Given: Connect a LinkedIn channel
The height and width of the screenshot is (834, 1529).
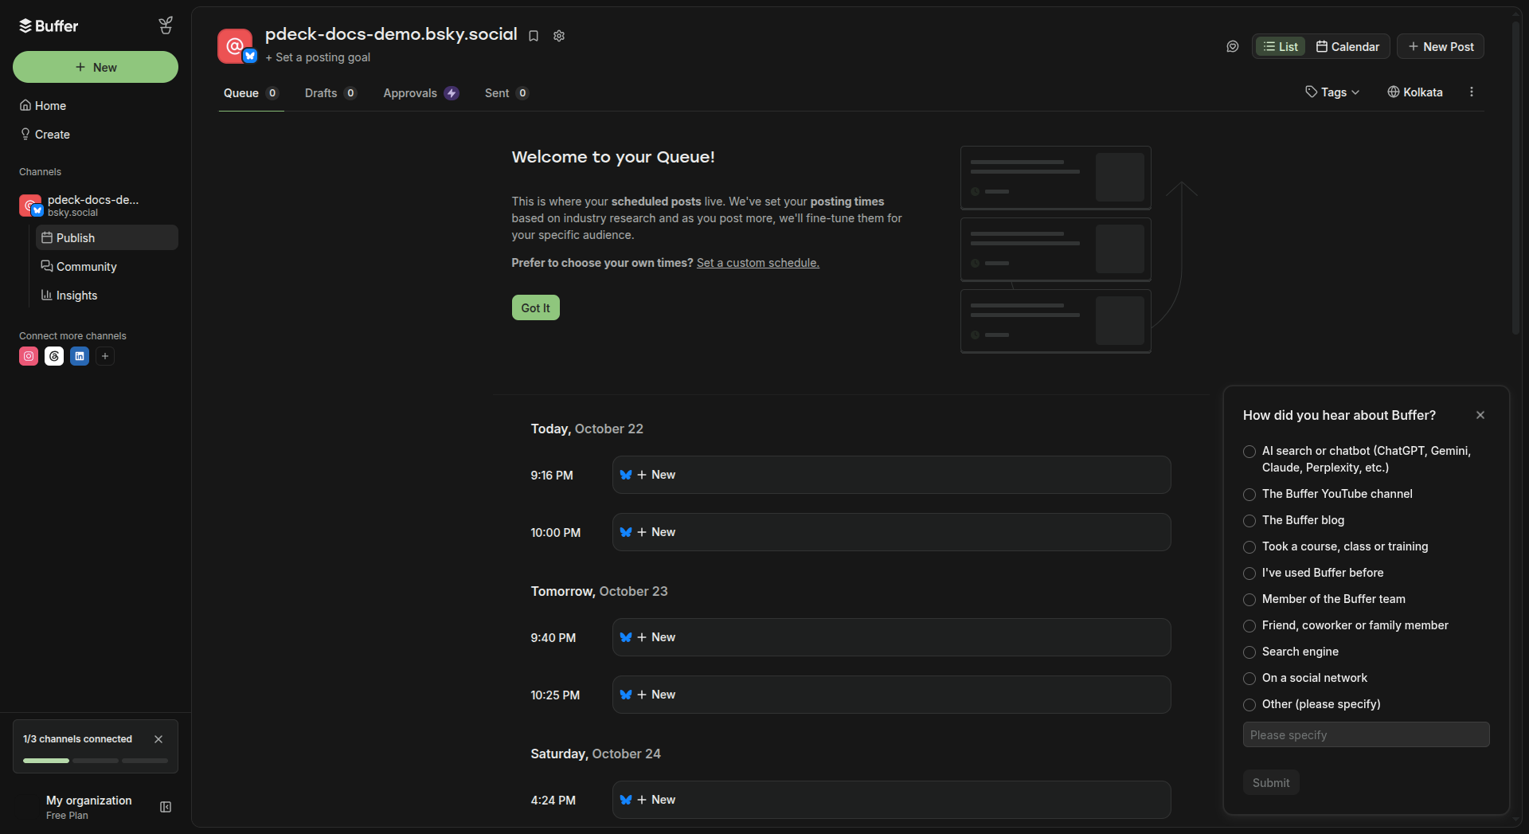Looking at the screenshot, I should [x=80, y=356].
